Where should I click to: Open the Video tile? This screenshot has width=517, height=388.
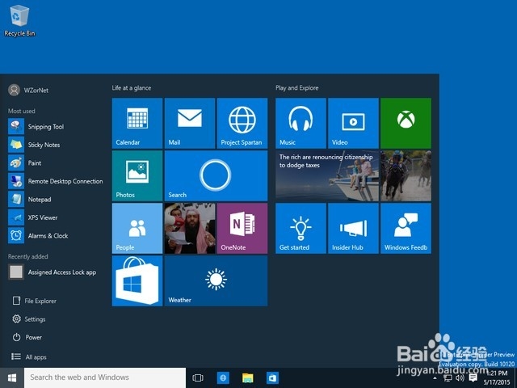point(353,123)
